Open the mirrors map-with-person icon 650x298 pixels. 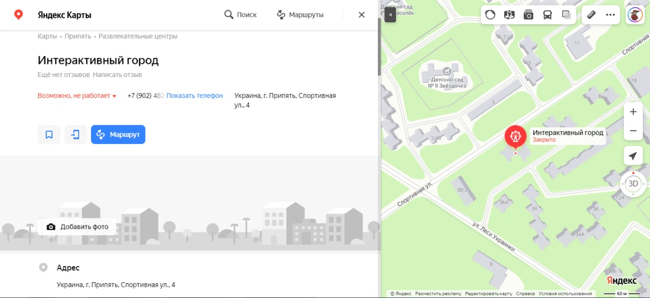pos(509,15)
